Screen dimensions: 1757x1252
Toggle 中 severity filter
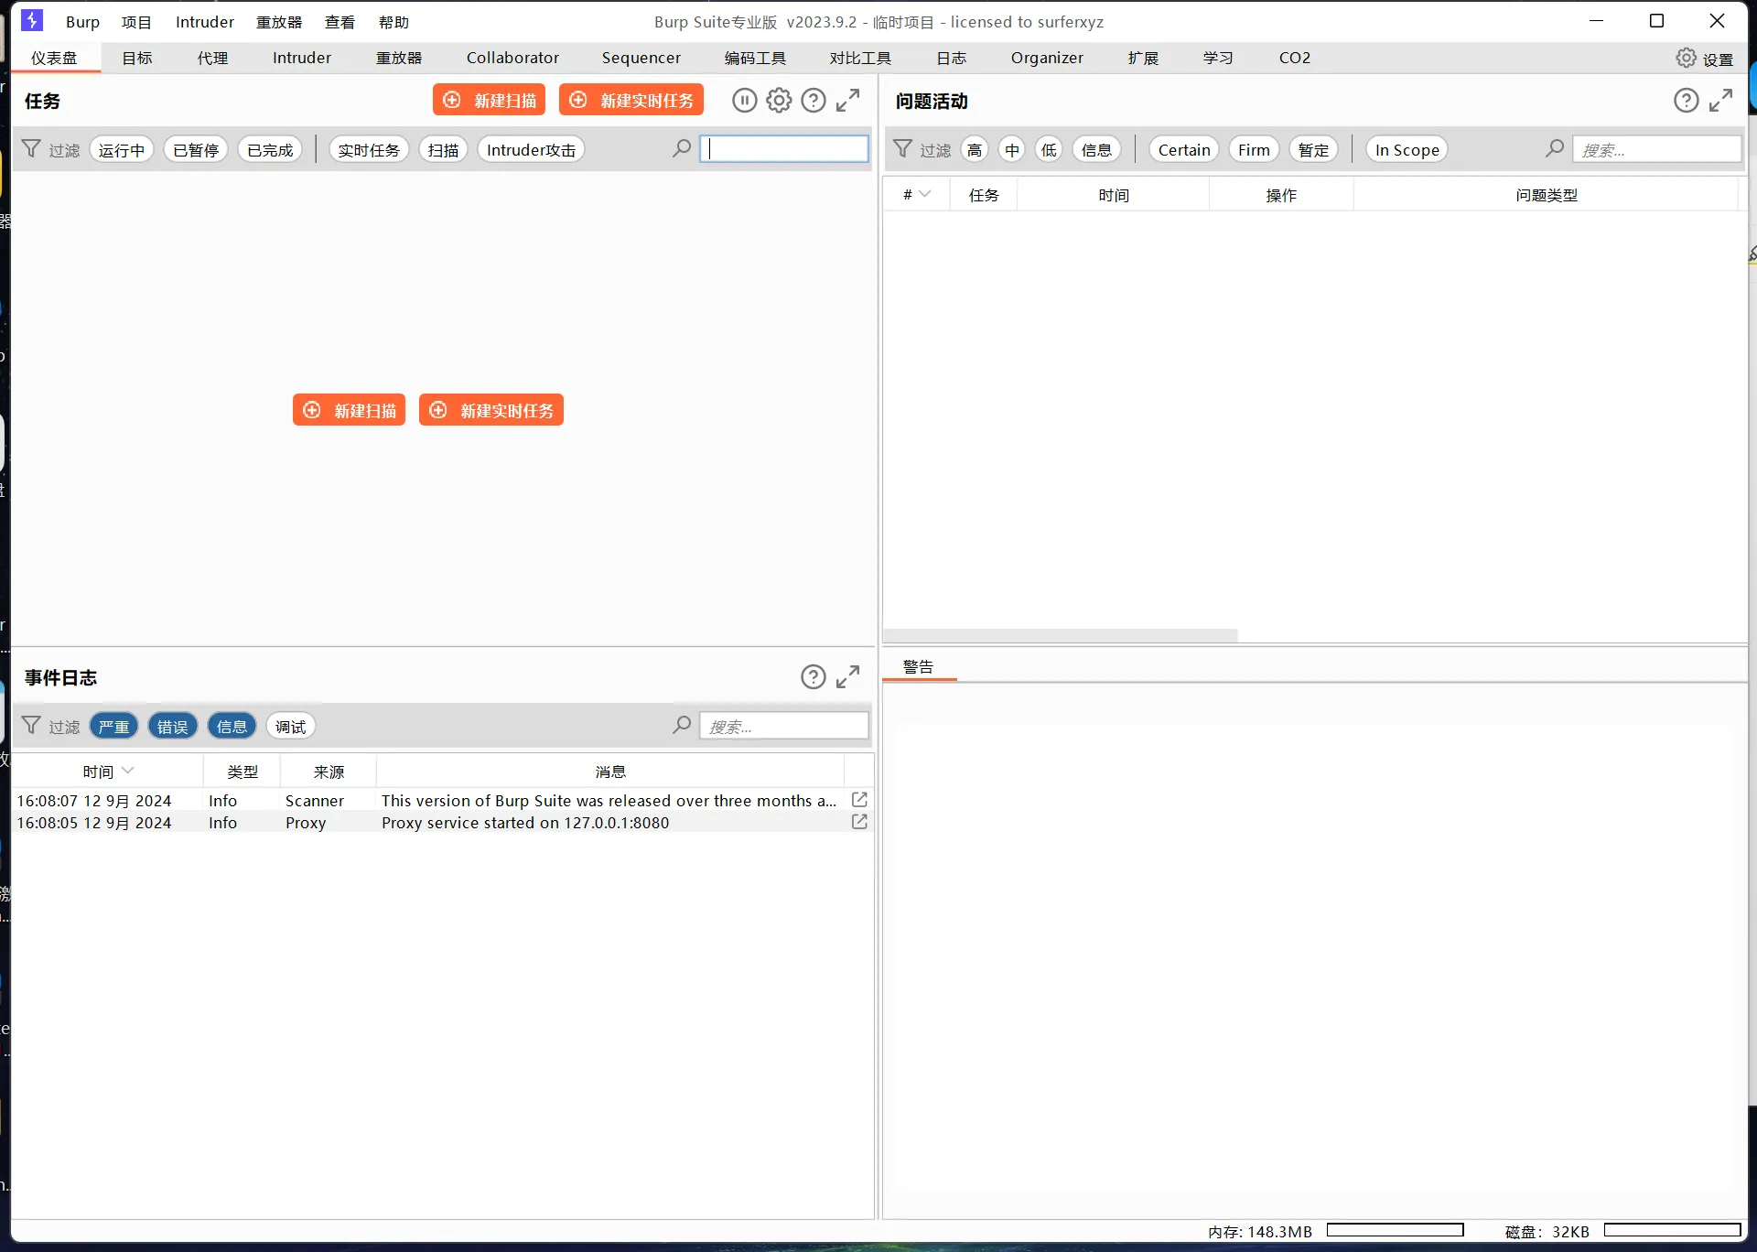[x=1012, y=150]
